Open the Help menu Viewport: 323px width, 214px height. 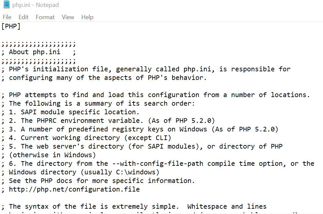[87, 17]
